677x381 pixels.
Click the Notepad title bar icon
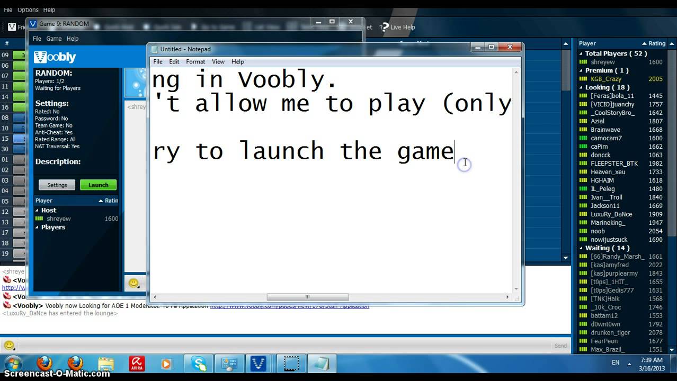(155, 49)
